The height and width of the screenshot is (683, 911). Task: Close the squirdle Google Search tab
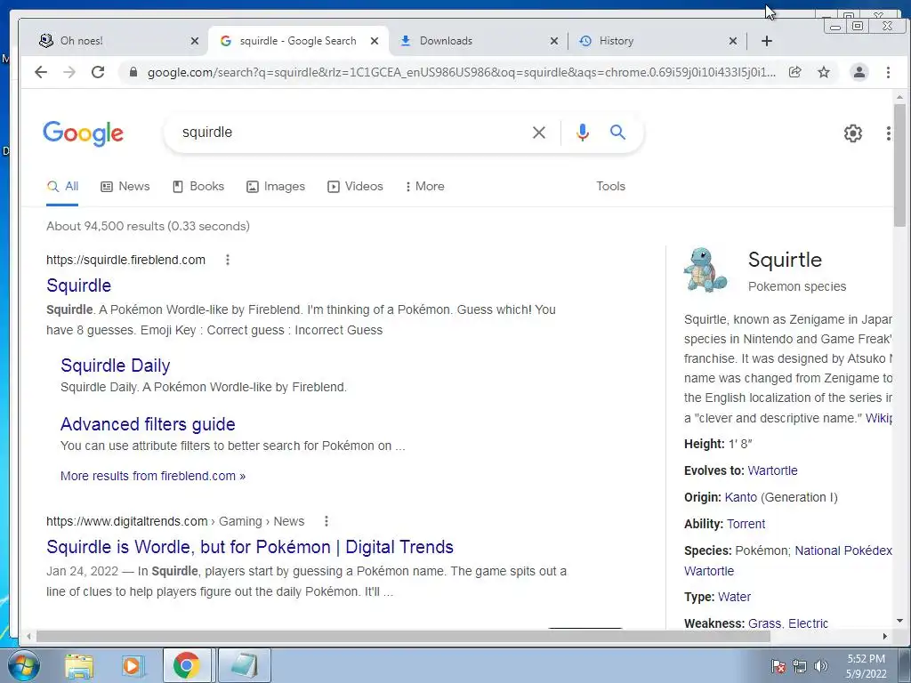click(375, 41)
